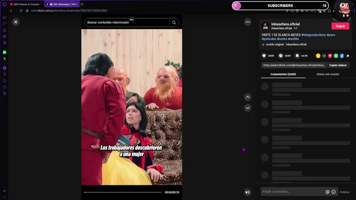This screenshot has width=356, height=200.
Task: Open browsing history clock icon in sidebar
Action: [x=4, y=81]
